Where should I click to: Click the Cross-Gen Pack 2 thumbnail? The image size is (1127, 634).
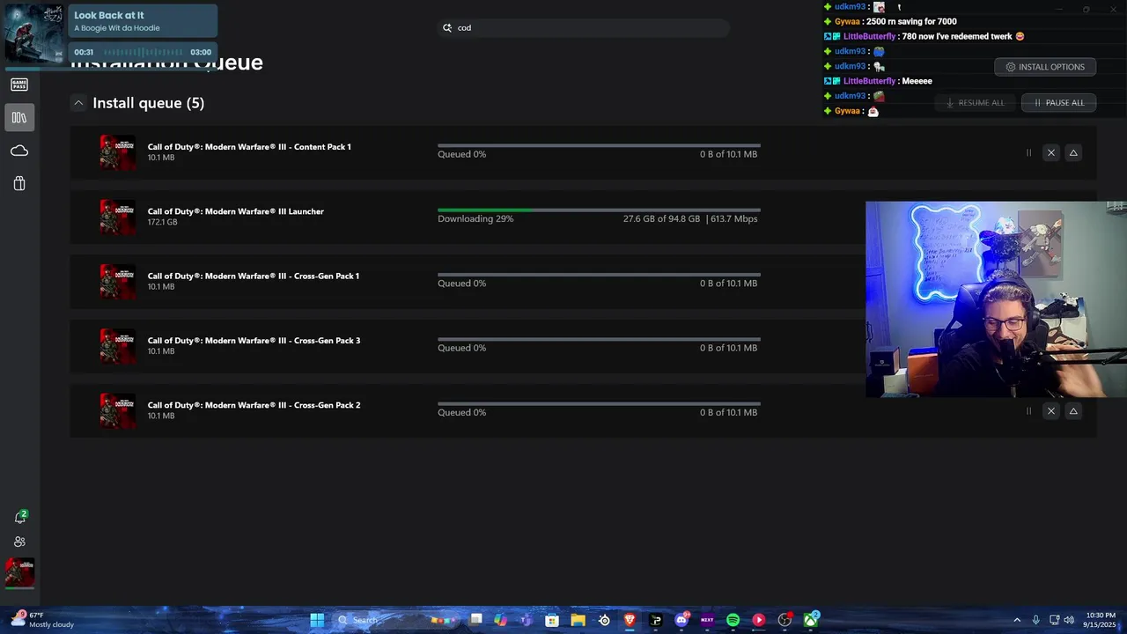117,410
